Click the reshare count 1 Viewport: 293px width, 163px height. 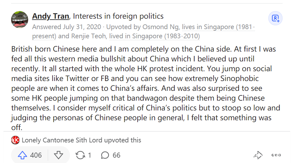point(90,155)
